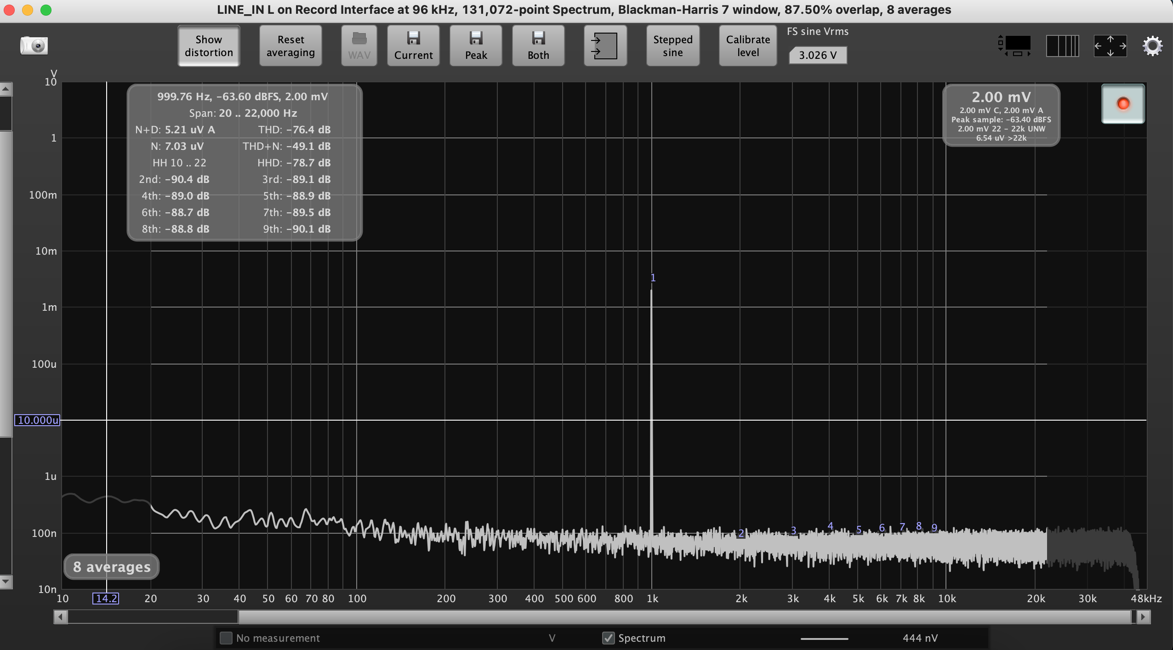The image size is (1173, 650).
Task: Click the Peak sample: -63.40 dBFS text
Action: point(1001,120)
